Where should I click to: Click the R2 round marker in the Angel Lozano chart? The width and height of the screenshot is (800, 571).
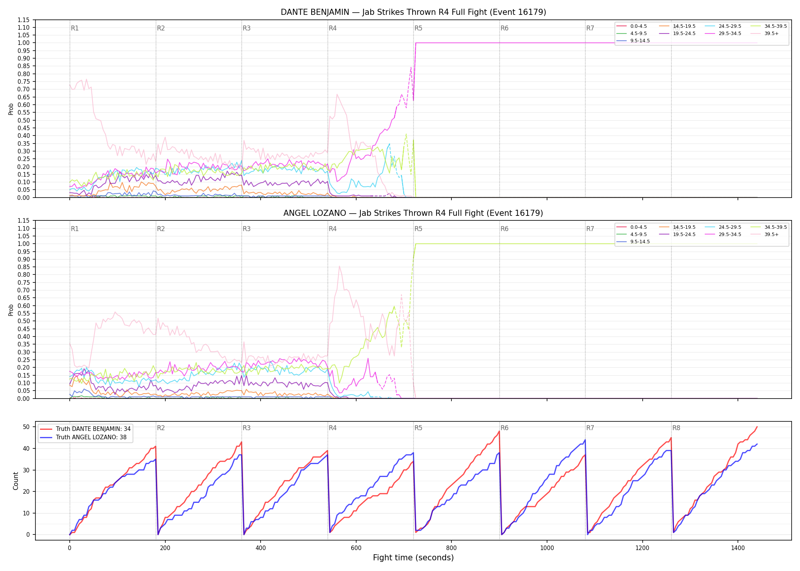pos(161,229)
